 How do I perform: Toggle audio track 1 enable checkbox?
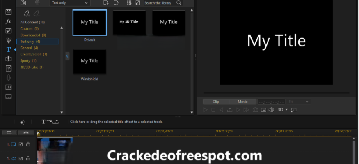pyautogui.click(x=21, y=159)
